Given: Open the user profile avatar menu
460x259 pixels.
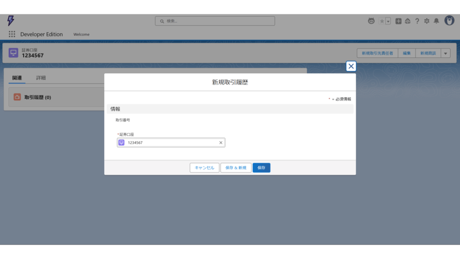Looking at the screenshot, I should pyautogui.click(x=449, y=21).
